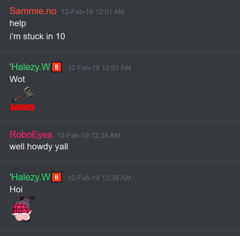
Task: Click the 12:01 AM timestamp beside 'Halezy.W
Action: 99,68
